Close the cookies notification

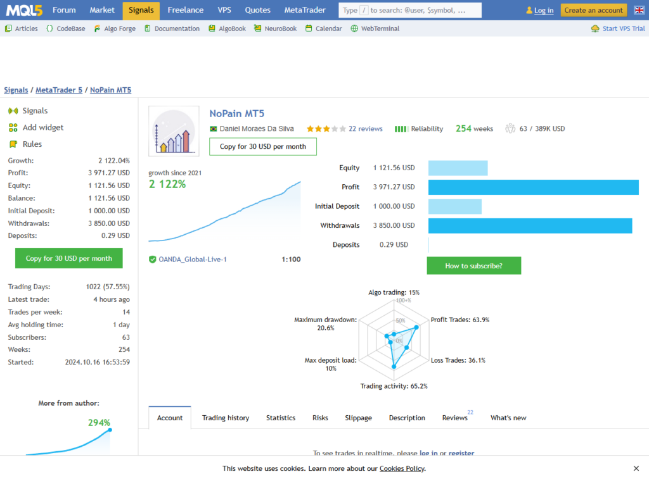point(636,468)
